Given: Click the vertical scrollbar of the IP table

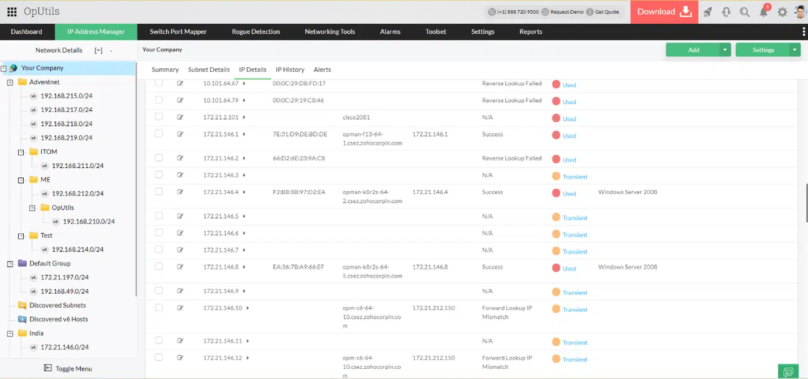Looking at the screenshot, I should [806, 203].
